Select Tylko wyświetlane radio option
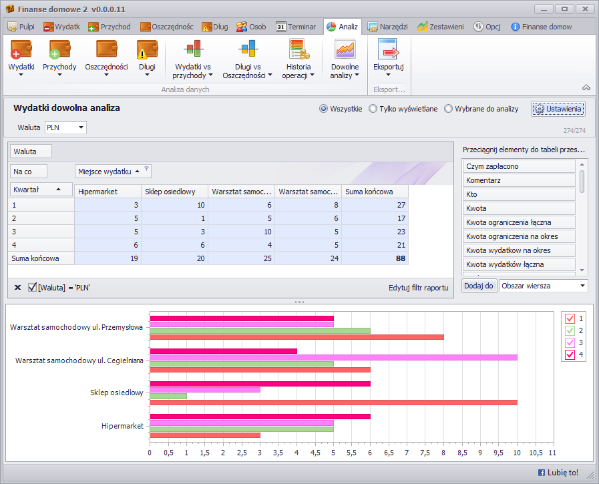This screenshot has height=484, width=599. (x=373, y=109)
